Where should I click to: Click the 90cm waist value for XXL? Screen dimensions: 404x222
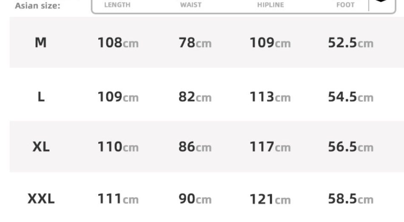(195, 199)
